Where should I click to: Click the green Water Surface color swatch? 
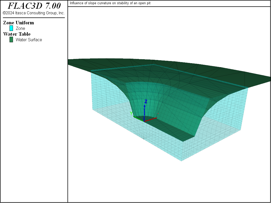pyautogui.click(x=11, y=40)
